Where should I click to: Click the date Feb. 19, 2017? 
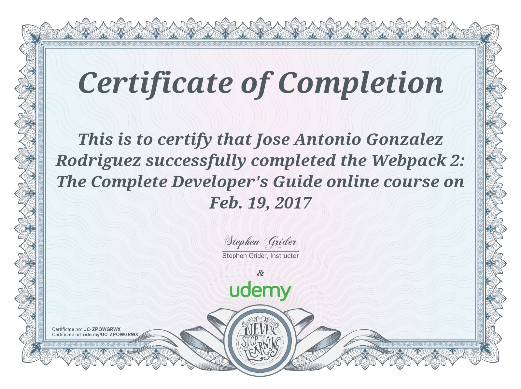coord(260,203)
